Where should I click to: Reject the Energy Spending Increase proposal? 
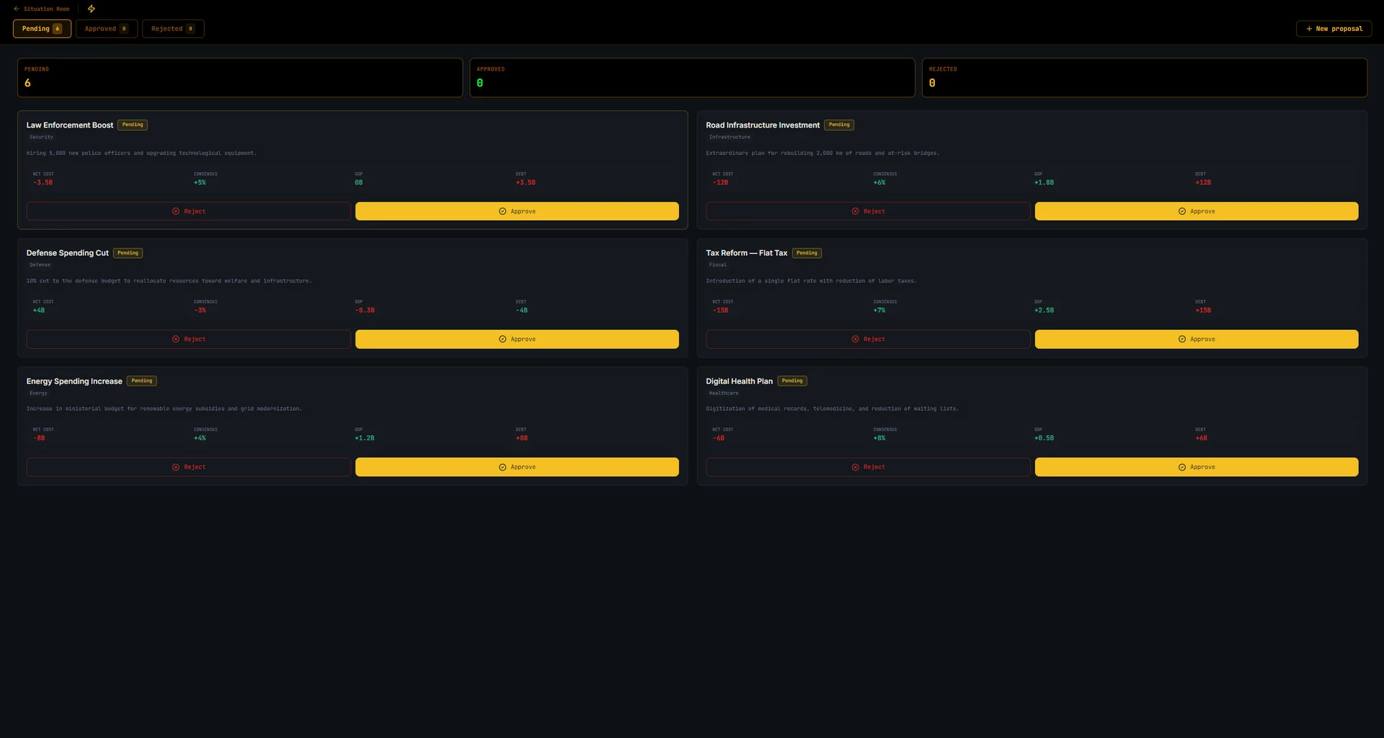pyautogui.click(x=189, y=467)
